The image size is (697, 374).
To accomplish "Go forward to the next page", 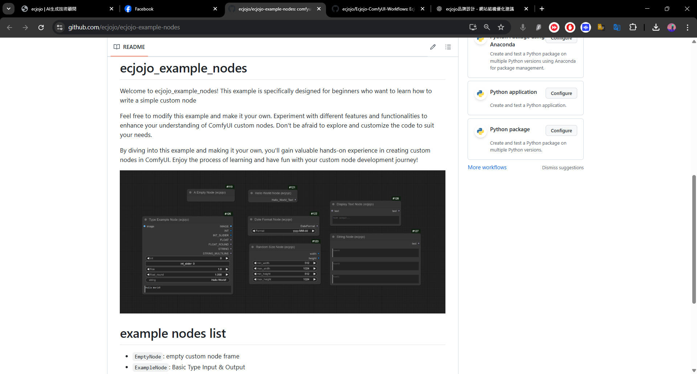I will (x=25, y=27).
